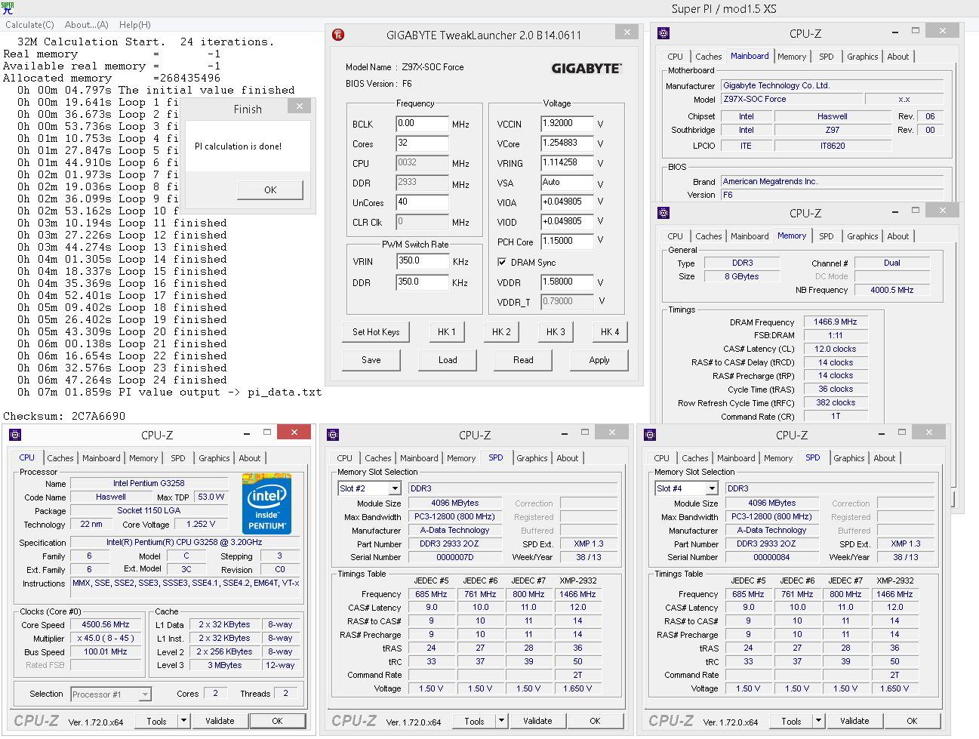Open the Slot #4 memory slot dropdown
Screen dimensions: 979x739
tap(711, 489)
